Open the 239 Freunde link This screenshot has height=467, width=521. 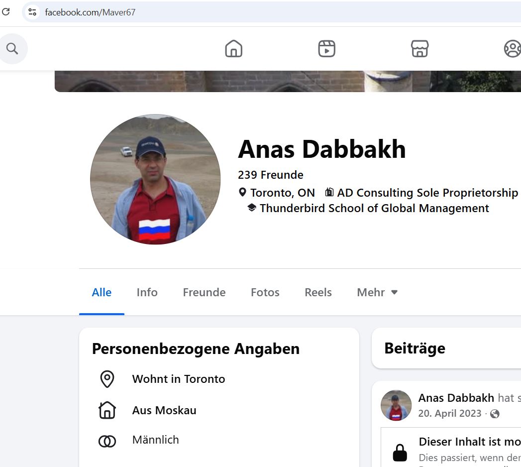[x=271, y=174]
